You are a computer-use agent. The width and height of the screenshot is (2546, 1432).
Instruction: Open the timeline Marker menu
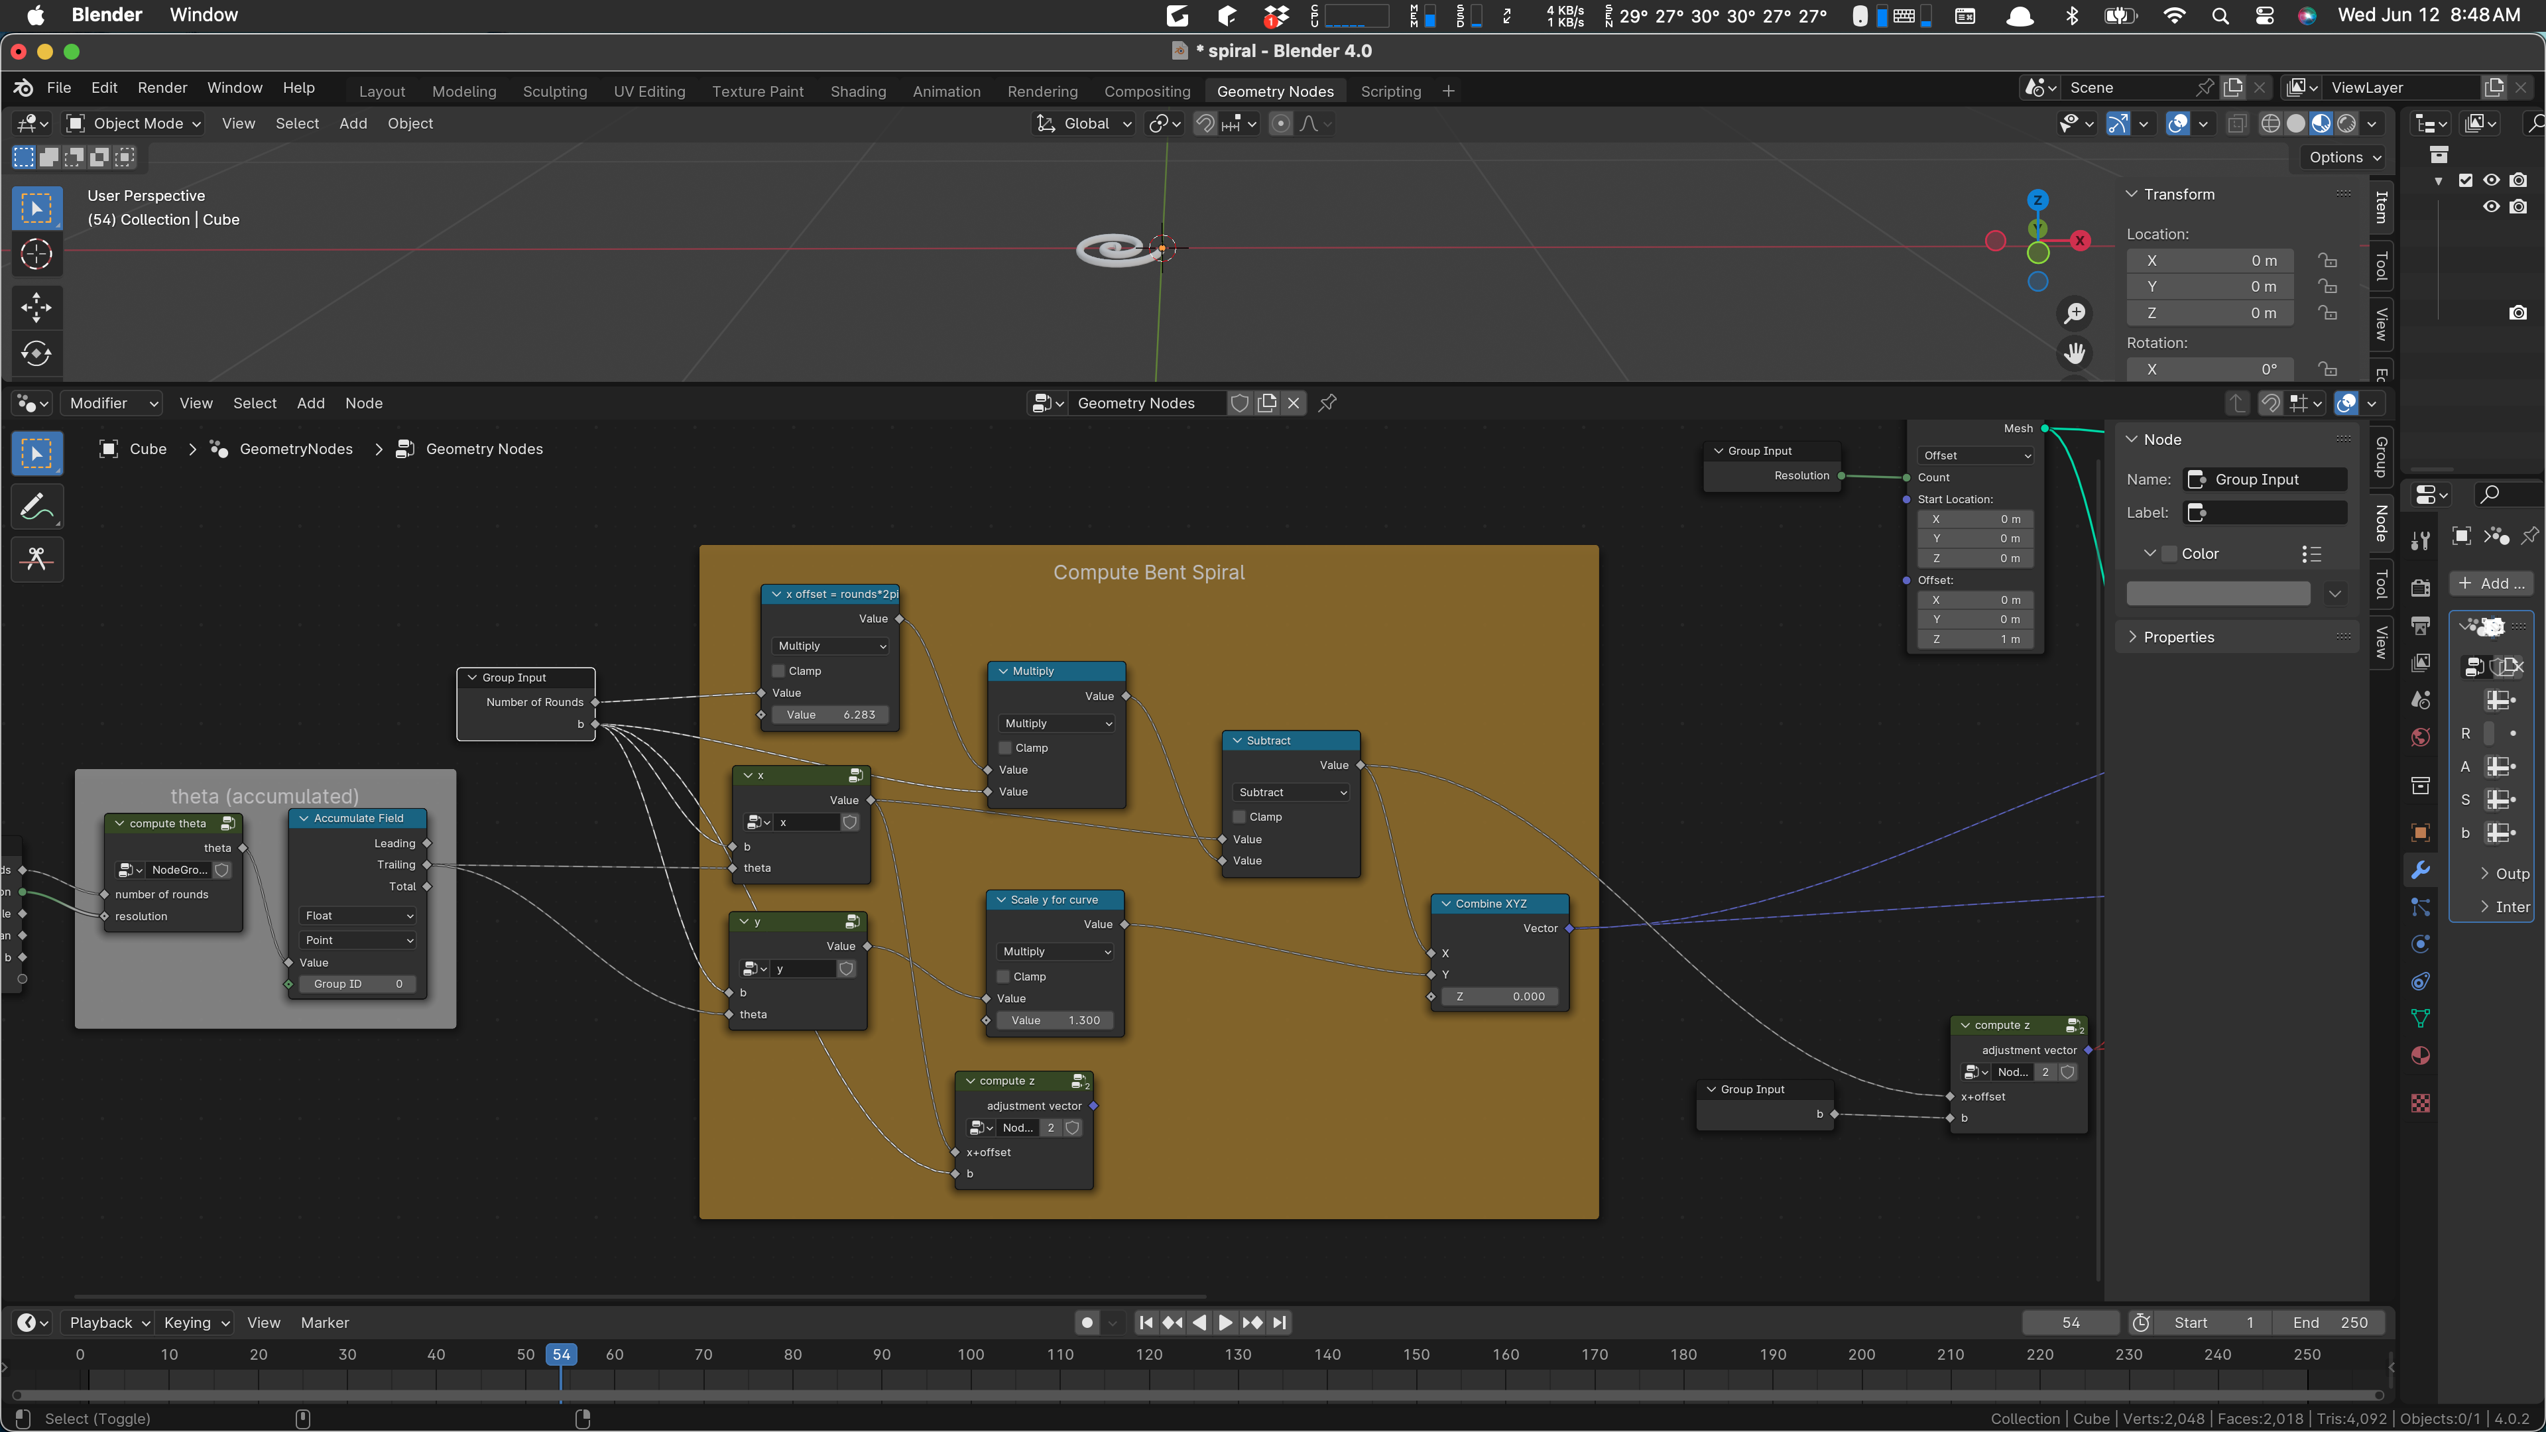tap(324, 1323)
